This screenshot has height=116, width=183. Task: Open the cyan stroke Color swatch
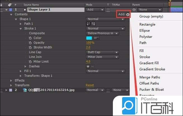pos(89,38)
